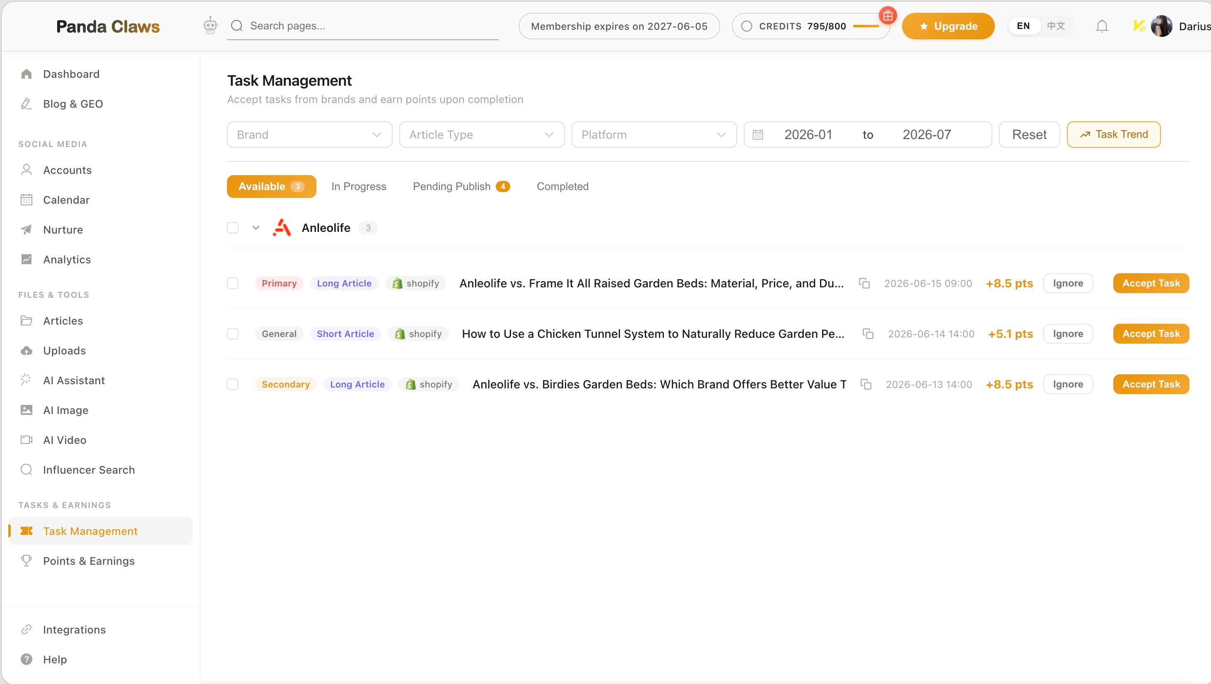1211x684 pixels.
Task: Open the Chicken Tunnel System task title
Action: tap(653, 334)
